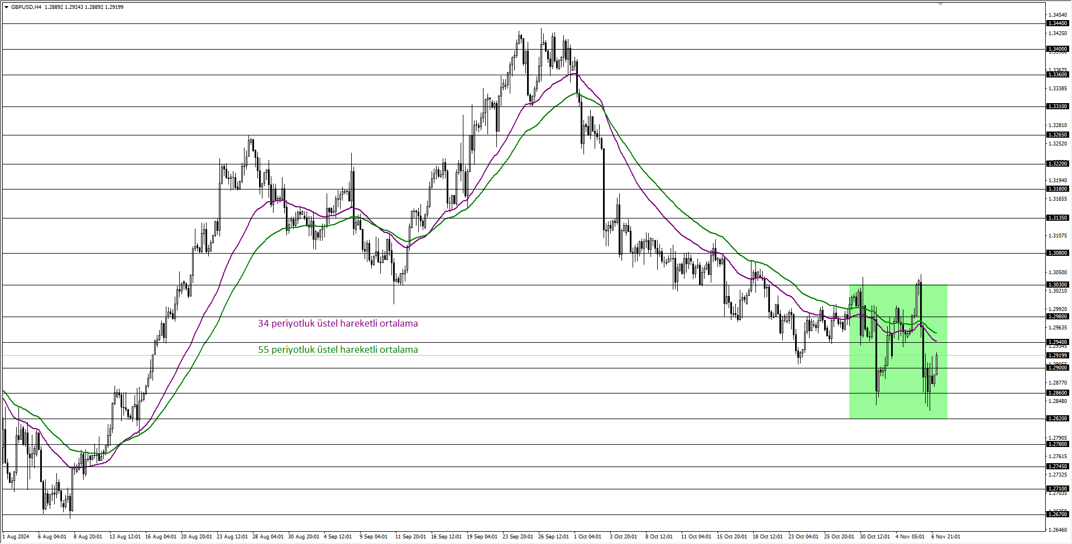Click the 23 Aug 12:01 time label
The height and width of the screenshot is (544, 1072).
[232, 537]
